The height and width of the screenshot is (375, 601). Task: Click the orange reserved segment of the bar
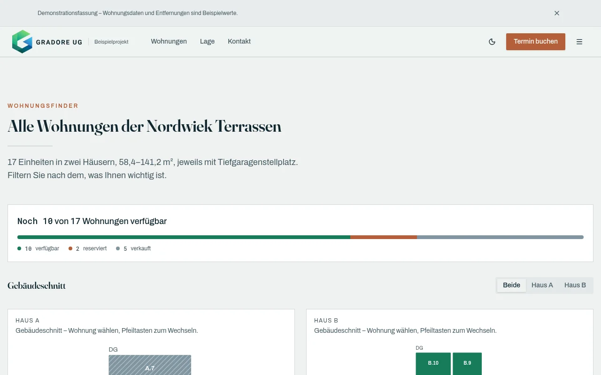point(384,237)
